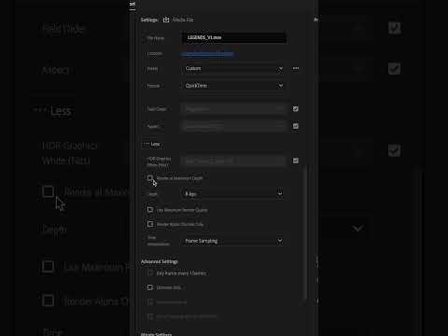Click enlarged background Depth dropdown chevron
Screen dimensions: 448x336
(357, 229)
